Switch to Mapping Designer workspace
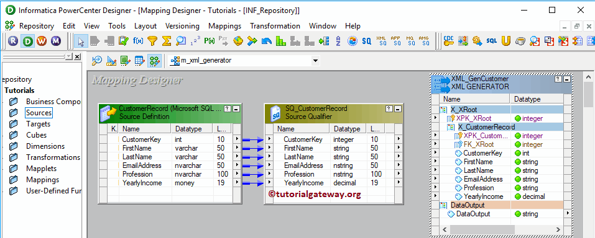The width and height of the screenshot is (595, 238). 154,61
